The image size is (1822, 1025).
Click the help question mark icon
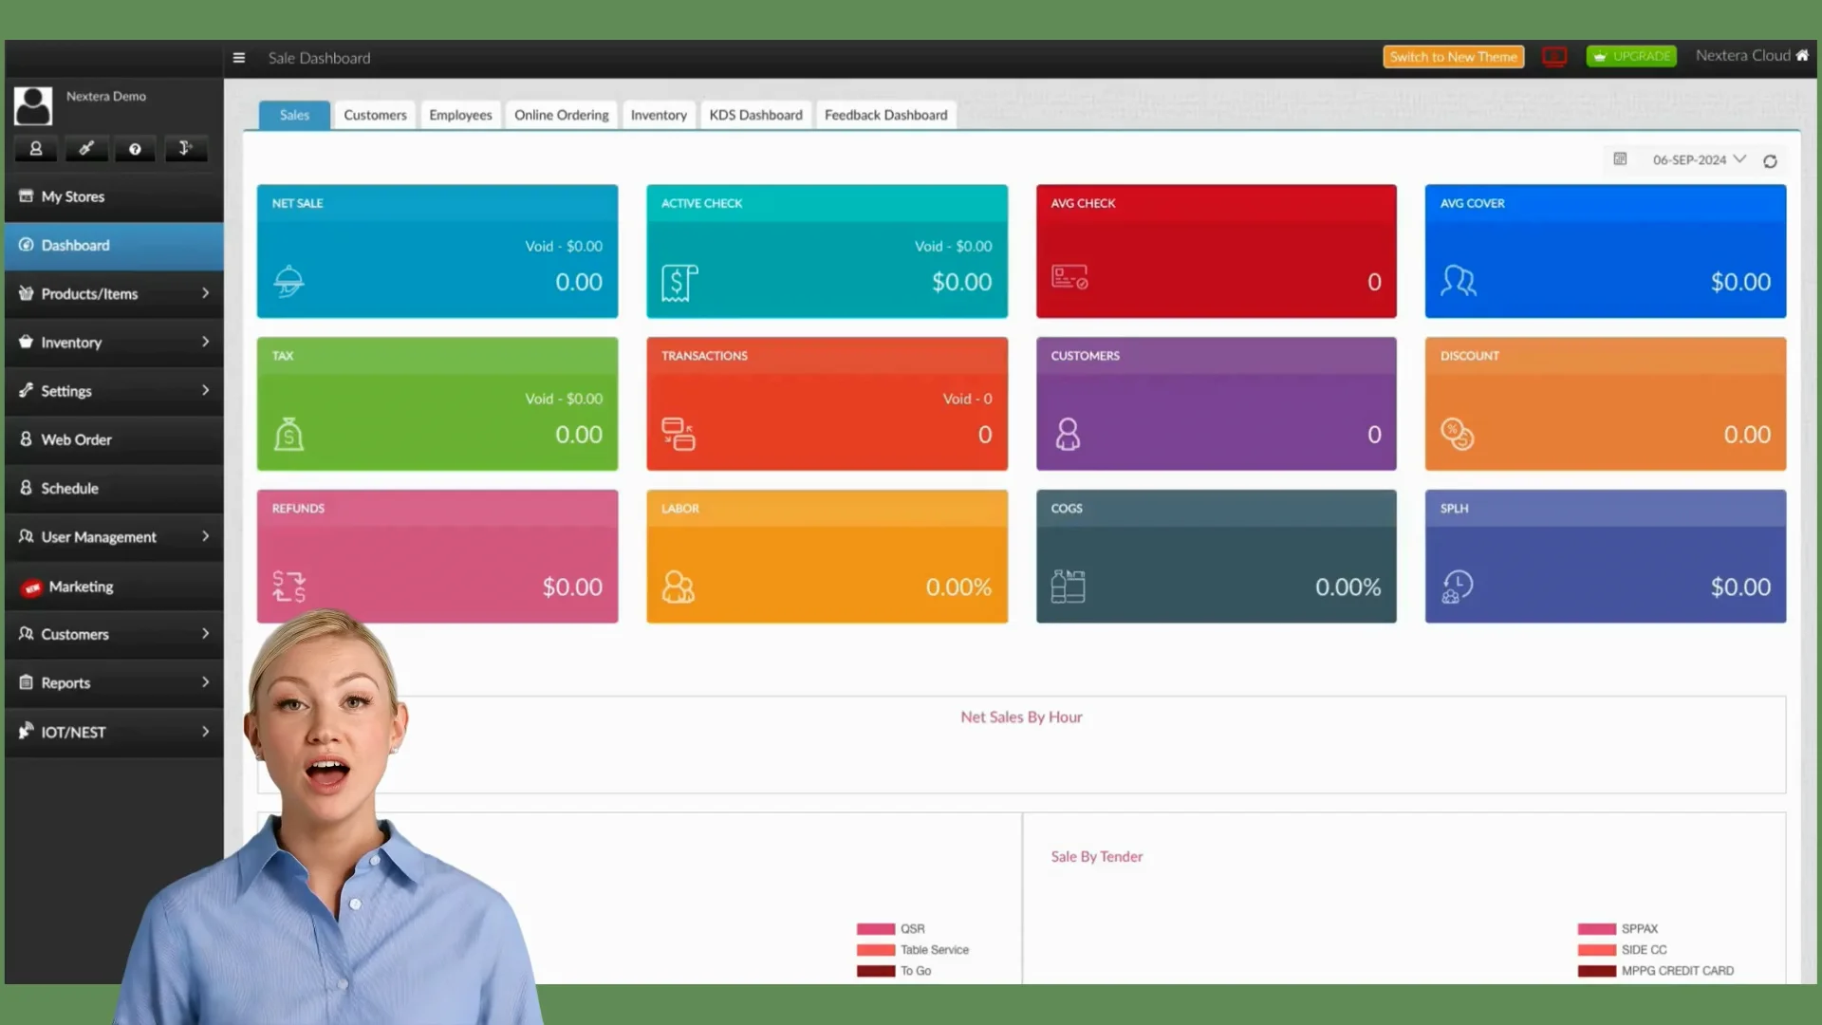pos(135,149)
